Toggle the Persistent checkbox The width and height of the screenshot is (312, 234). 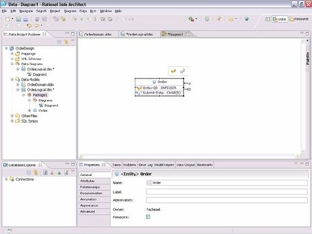pos(148,217)
